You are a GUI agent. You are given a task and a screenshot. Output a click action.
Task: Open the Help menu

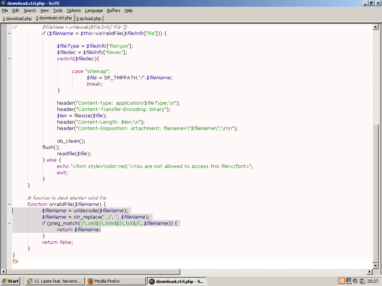(129, 10)
